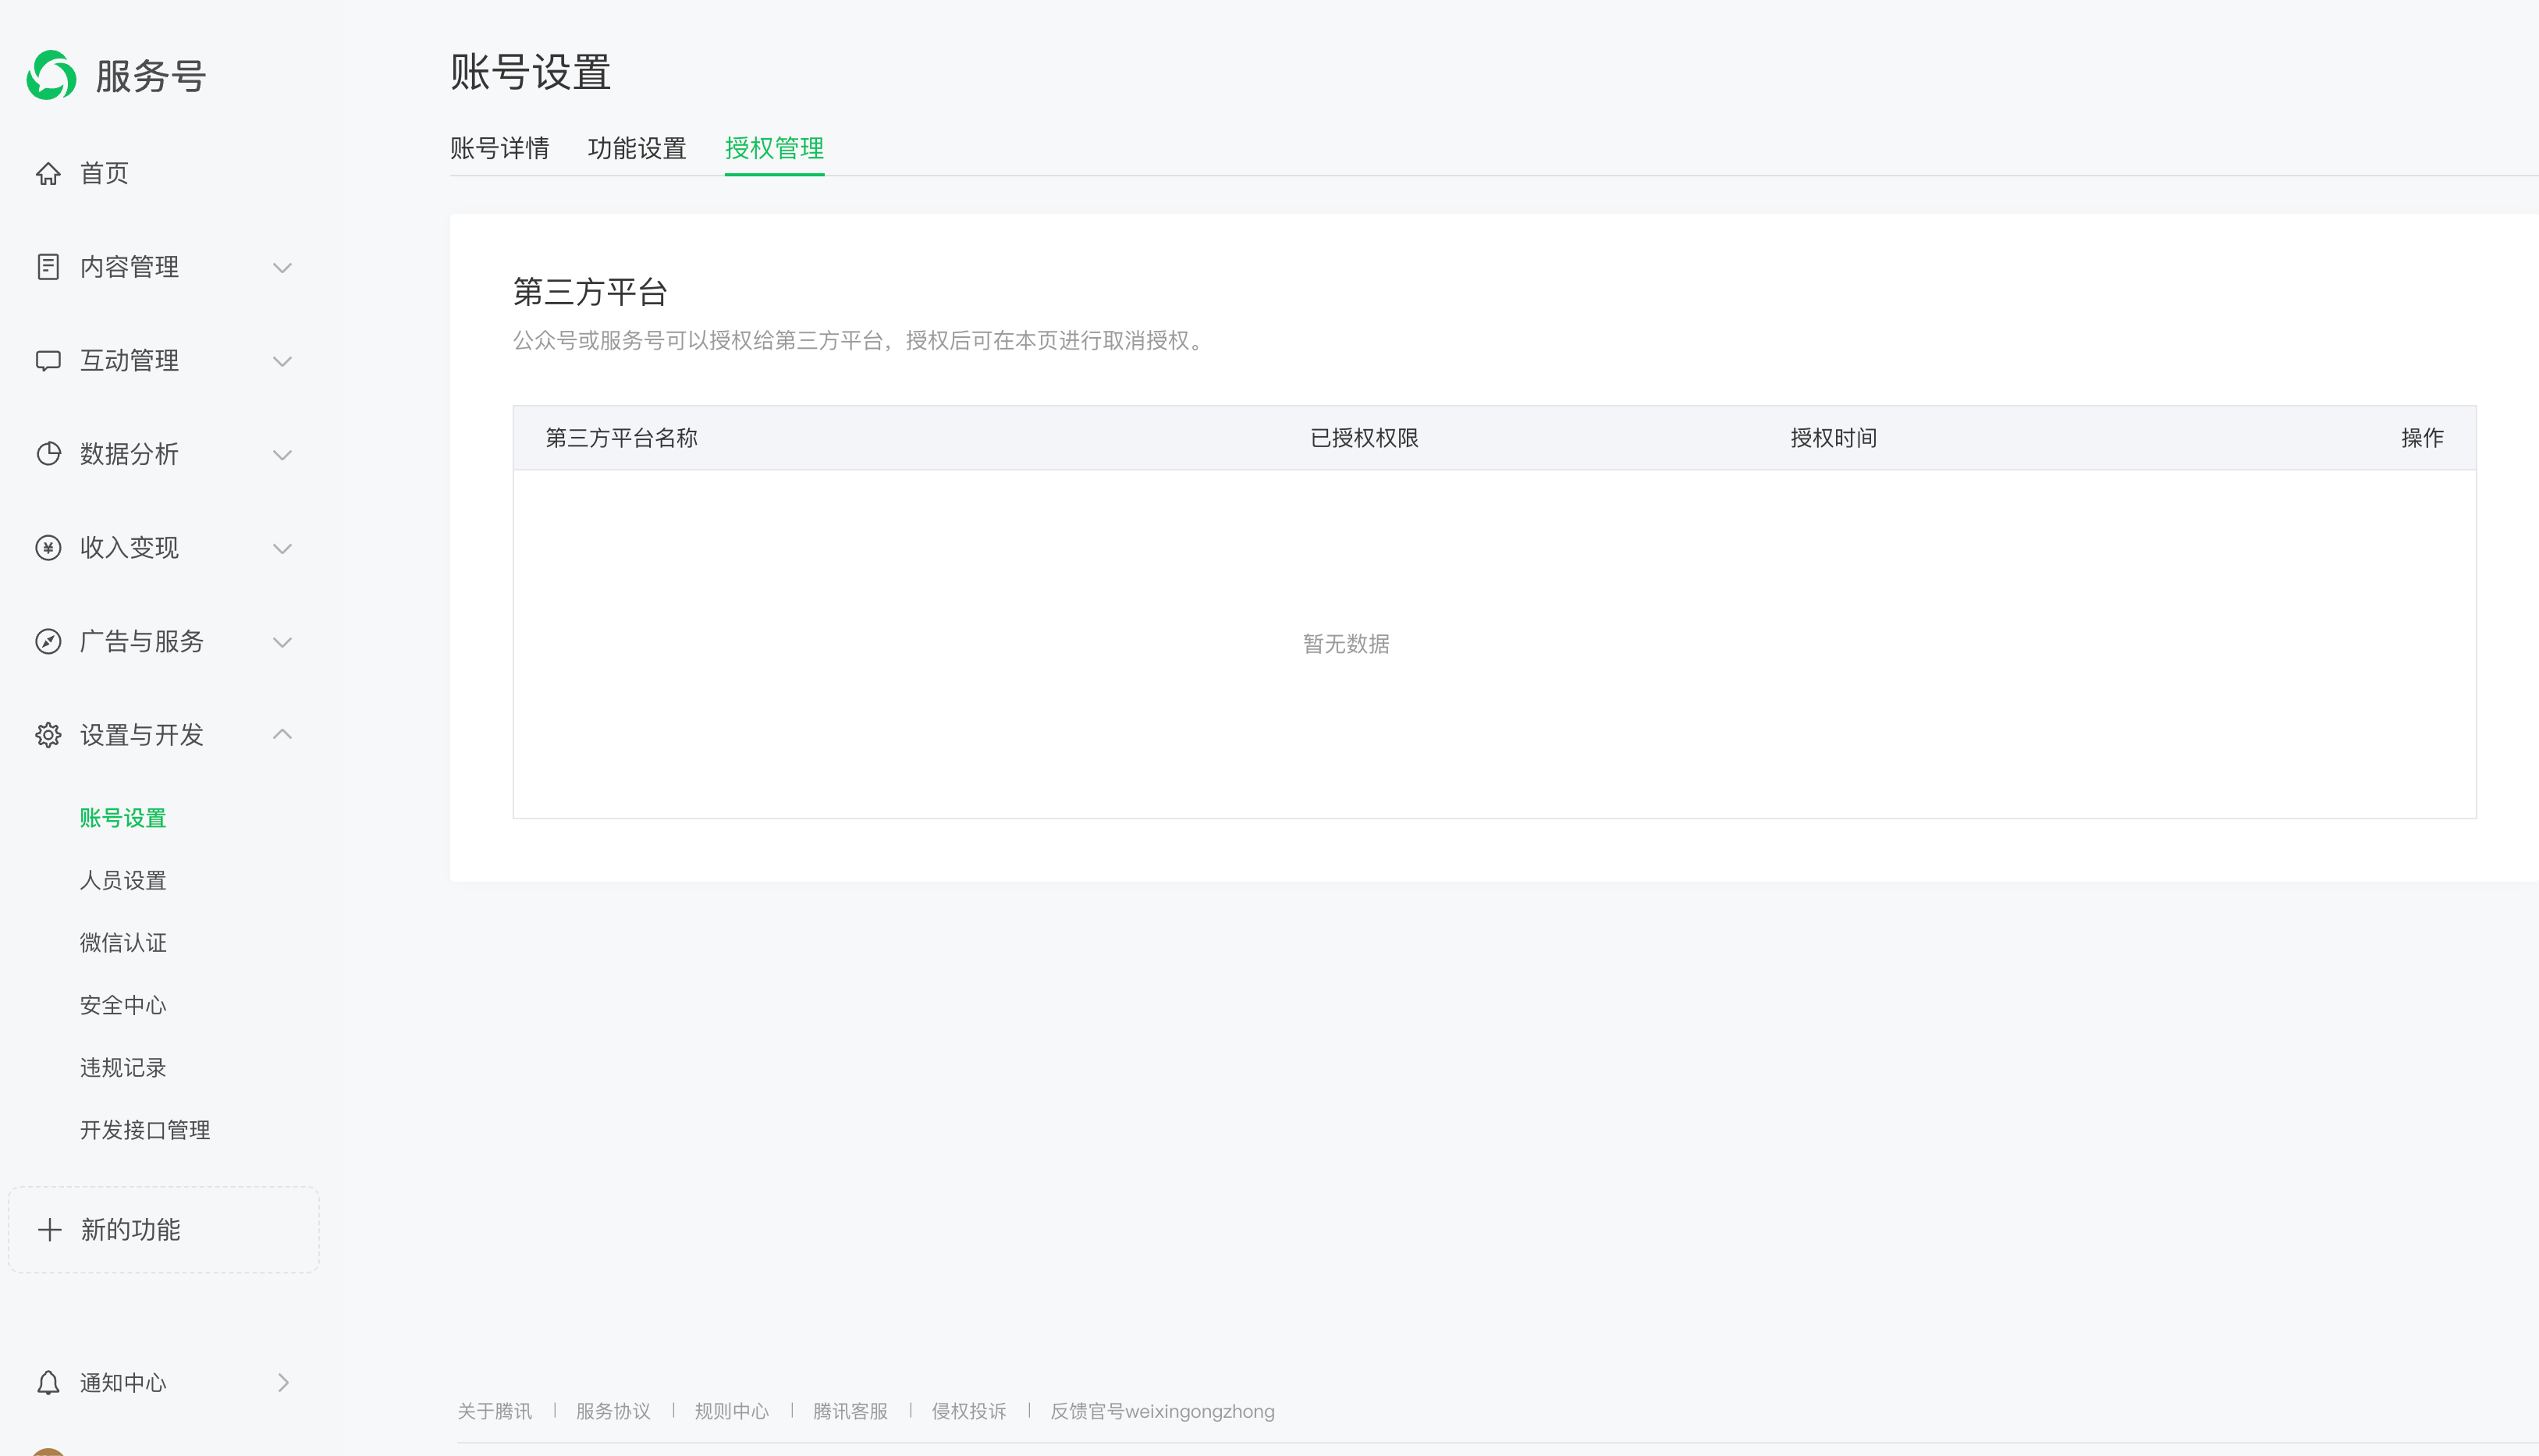This screenshot has width=2539, height=1456.
Task: Click the plus icon for 新的功能
Action: 50,1230
